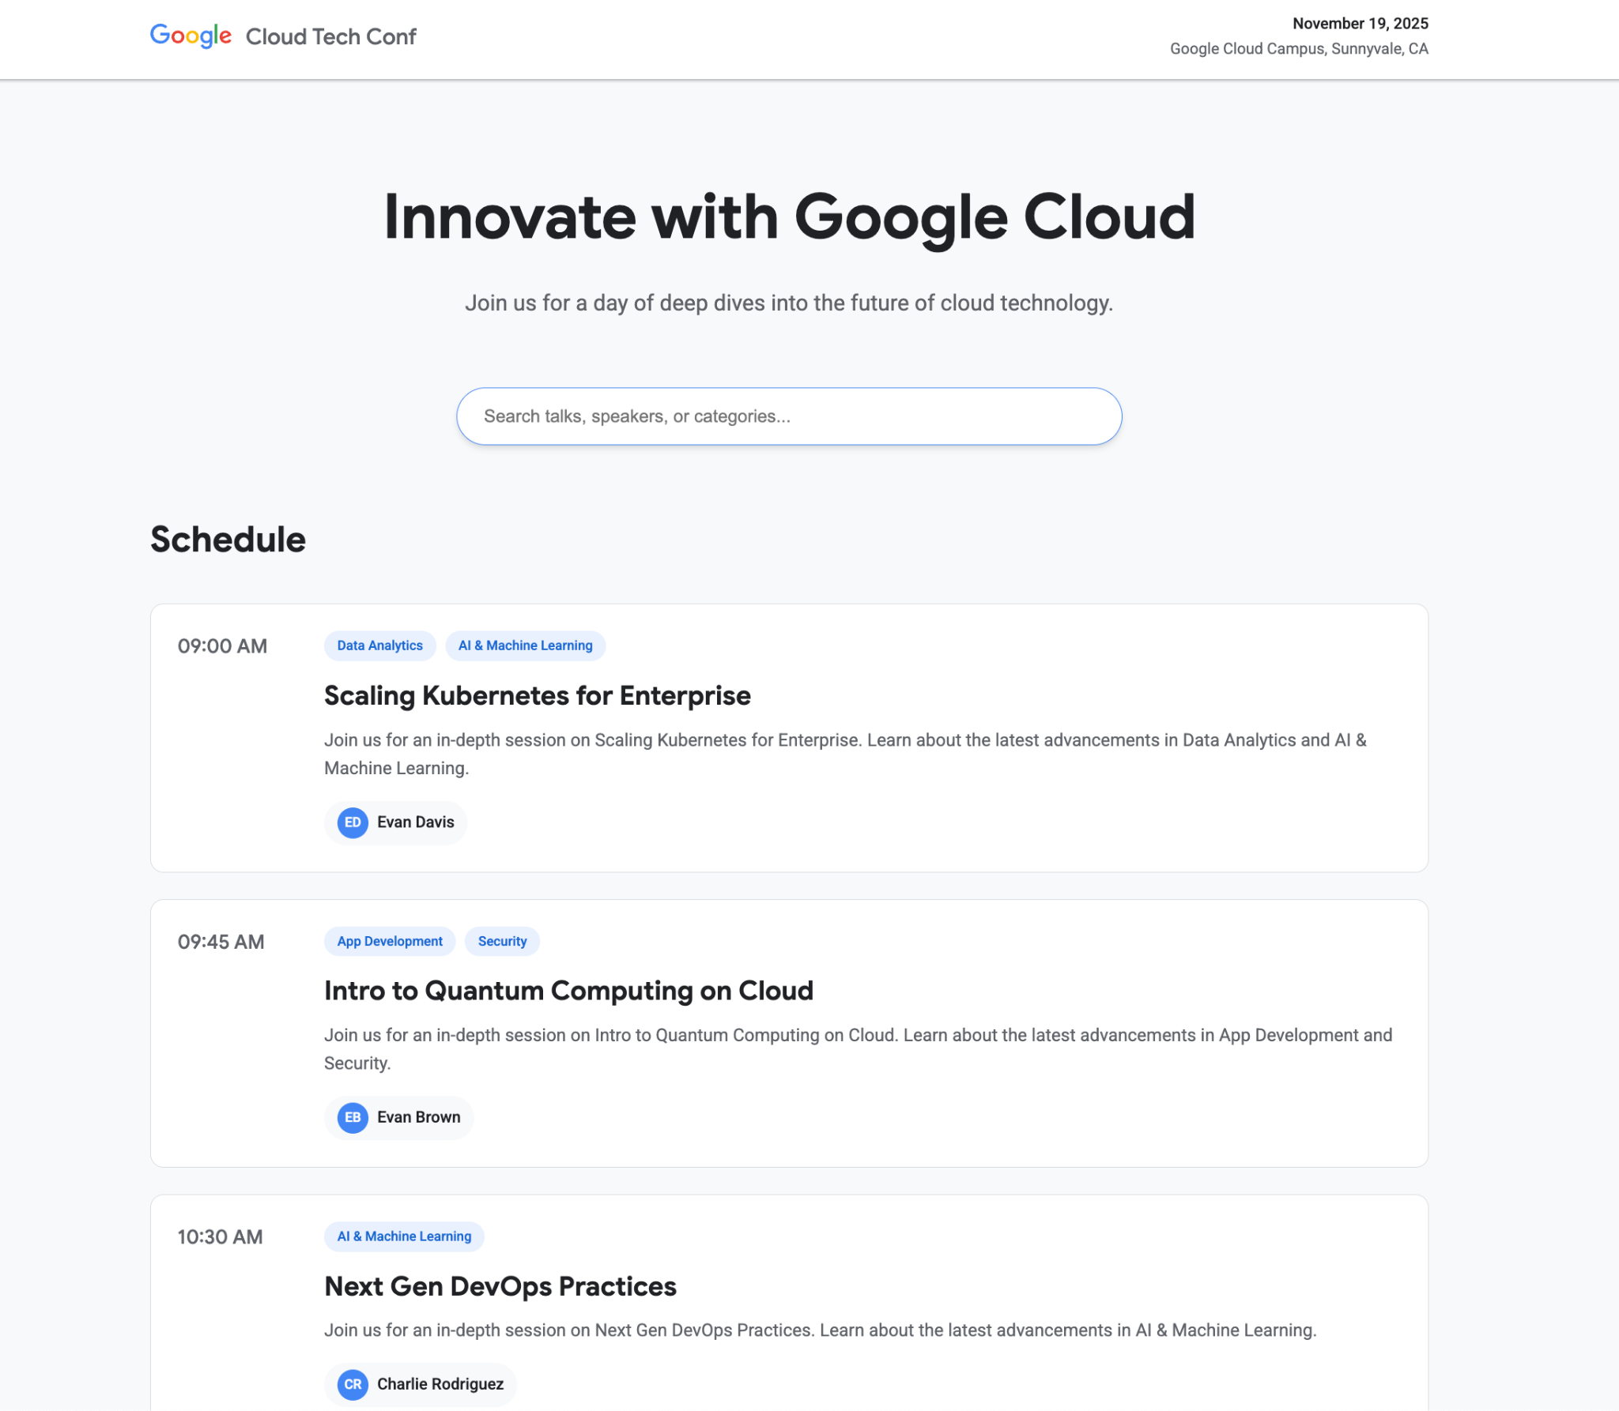Click the Cloud Tech Conf site title
The image size is (1619, 1411).
pyautogui.click(x=330, y=36)
